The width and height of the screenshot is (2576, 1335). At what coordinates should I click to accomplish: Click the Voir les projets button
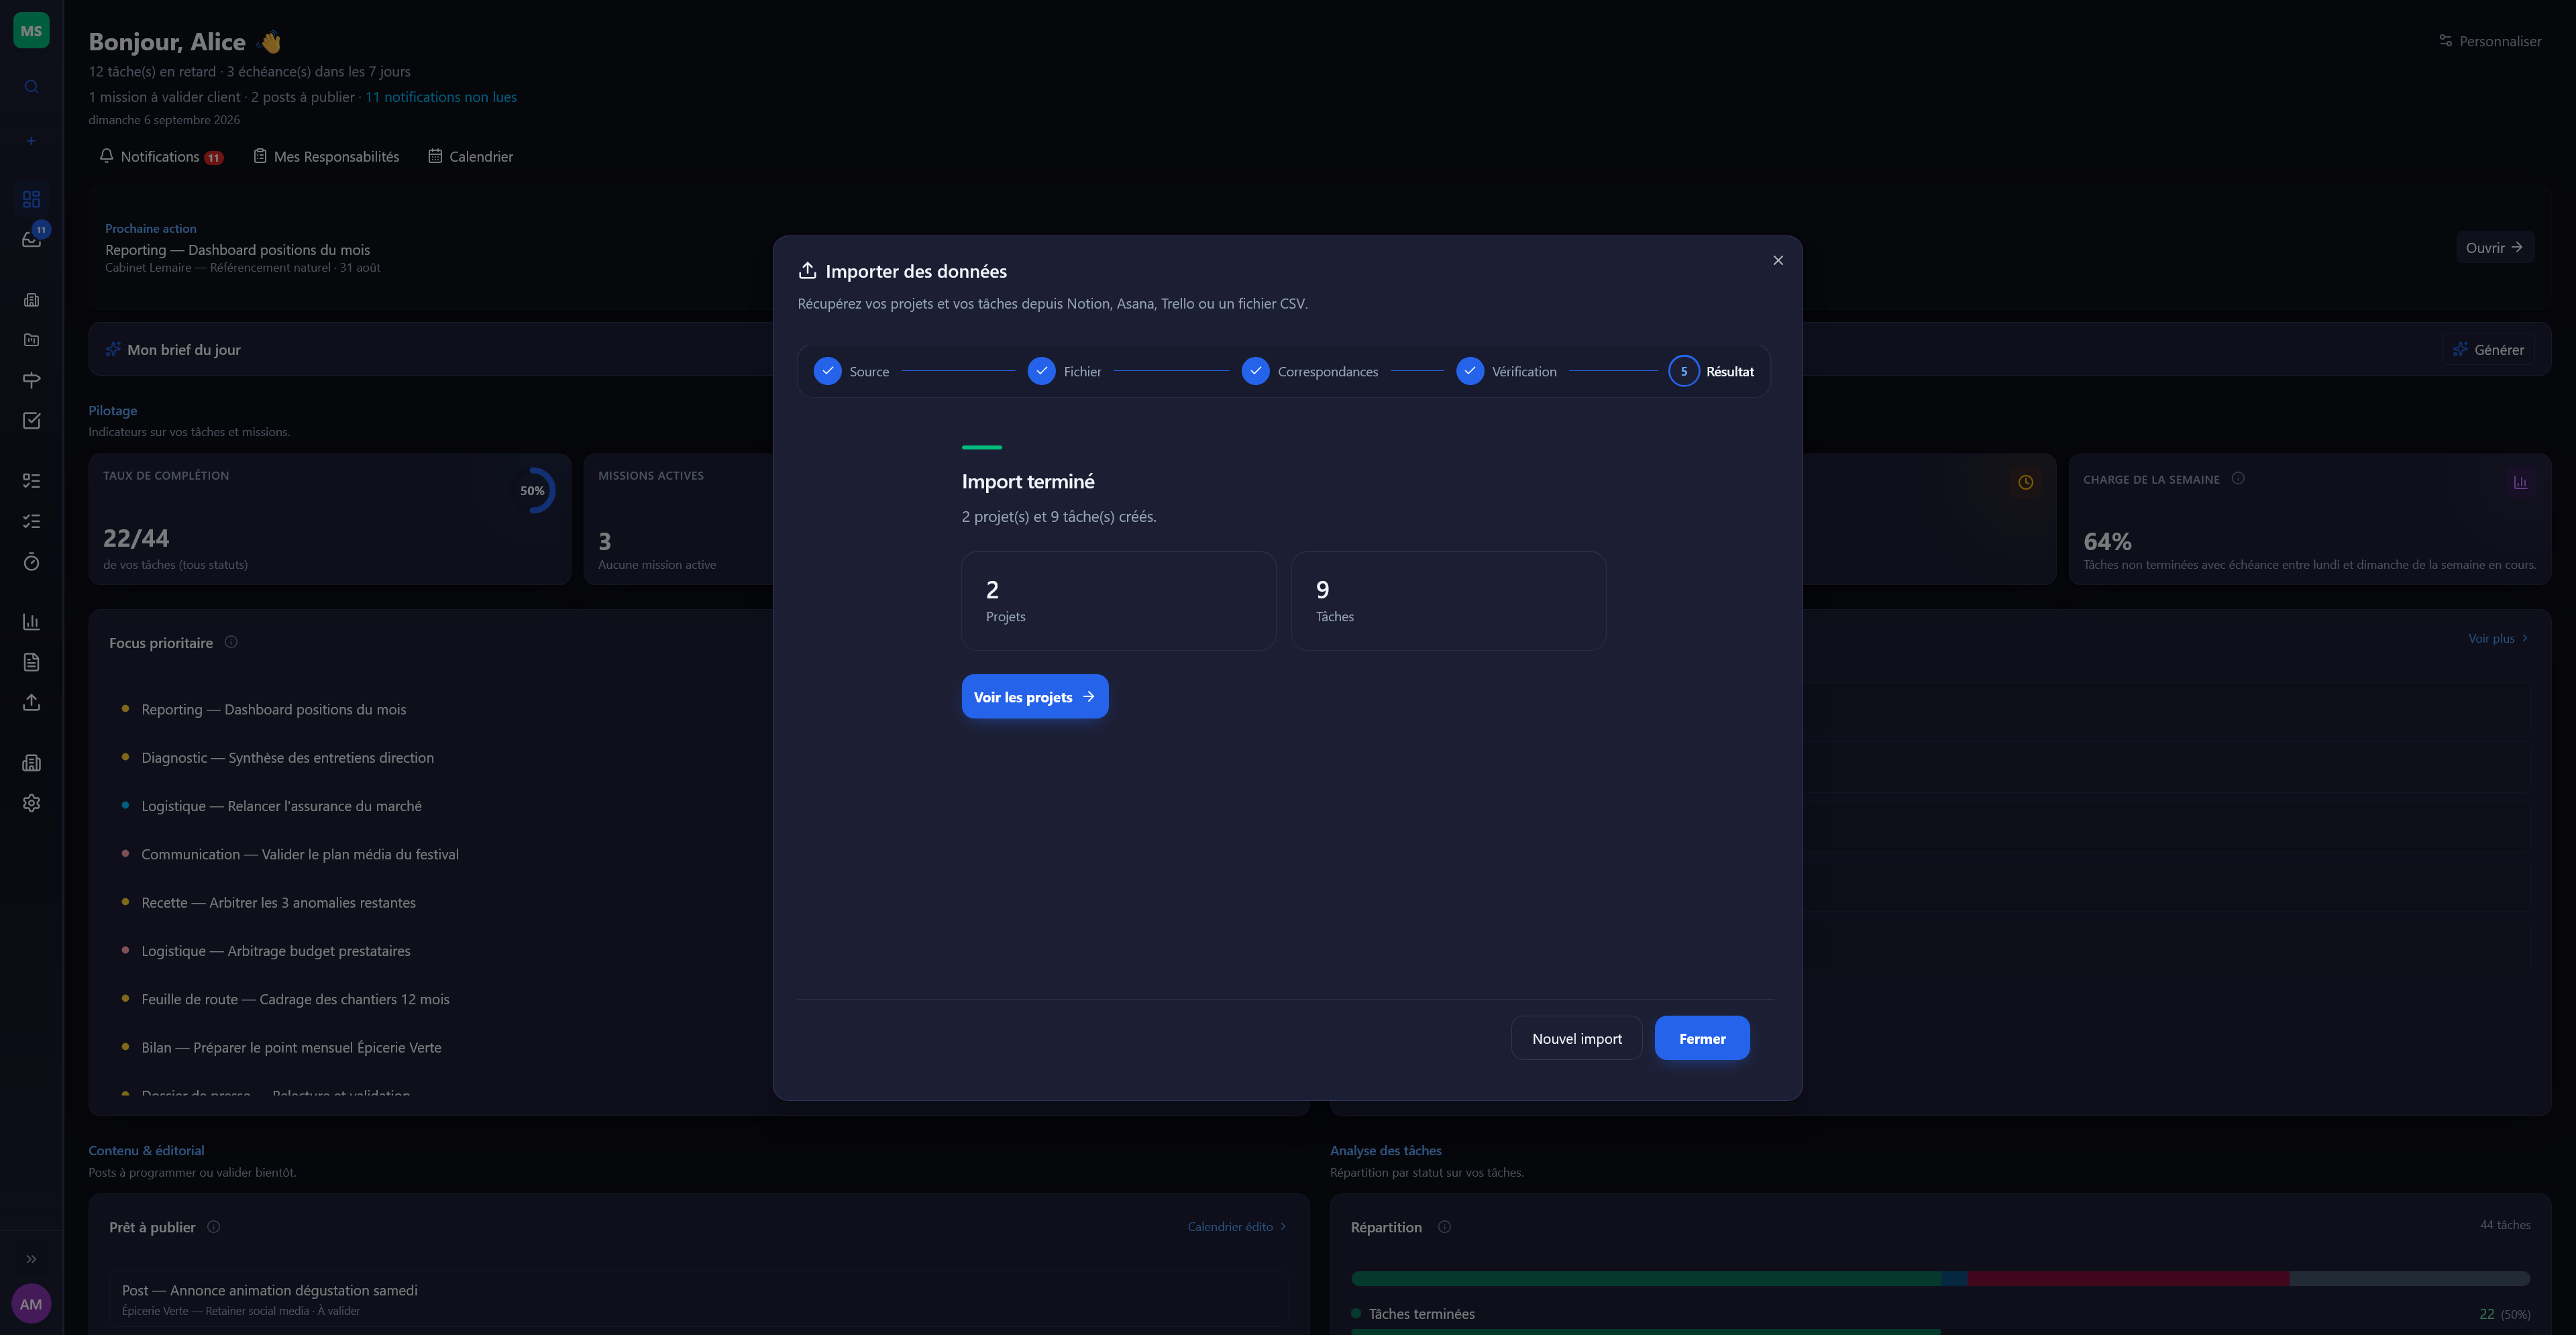(1035, 697)
